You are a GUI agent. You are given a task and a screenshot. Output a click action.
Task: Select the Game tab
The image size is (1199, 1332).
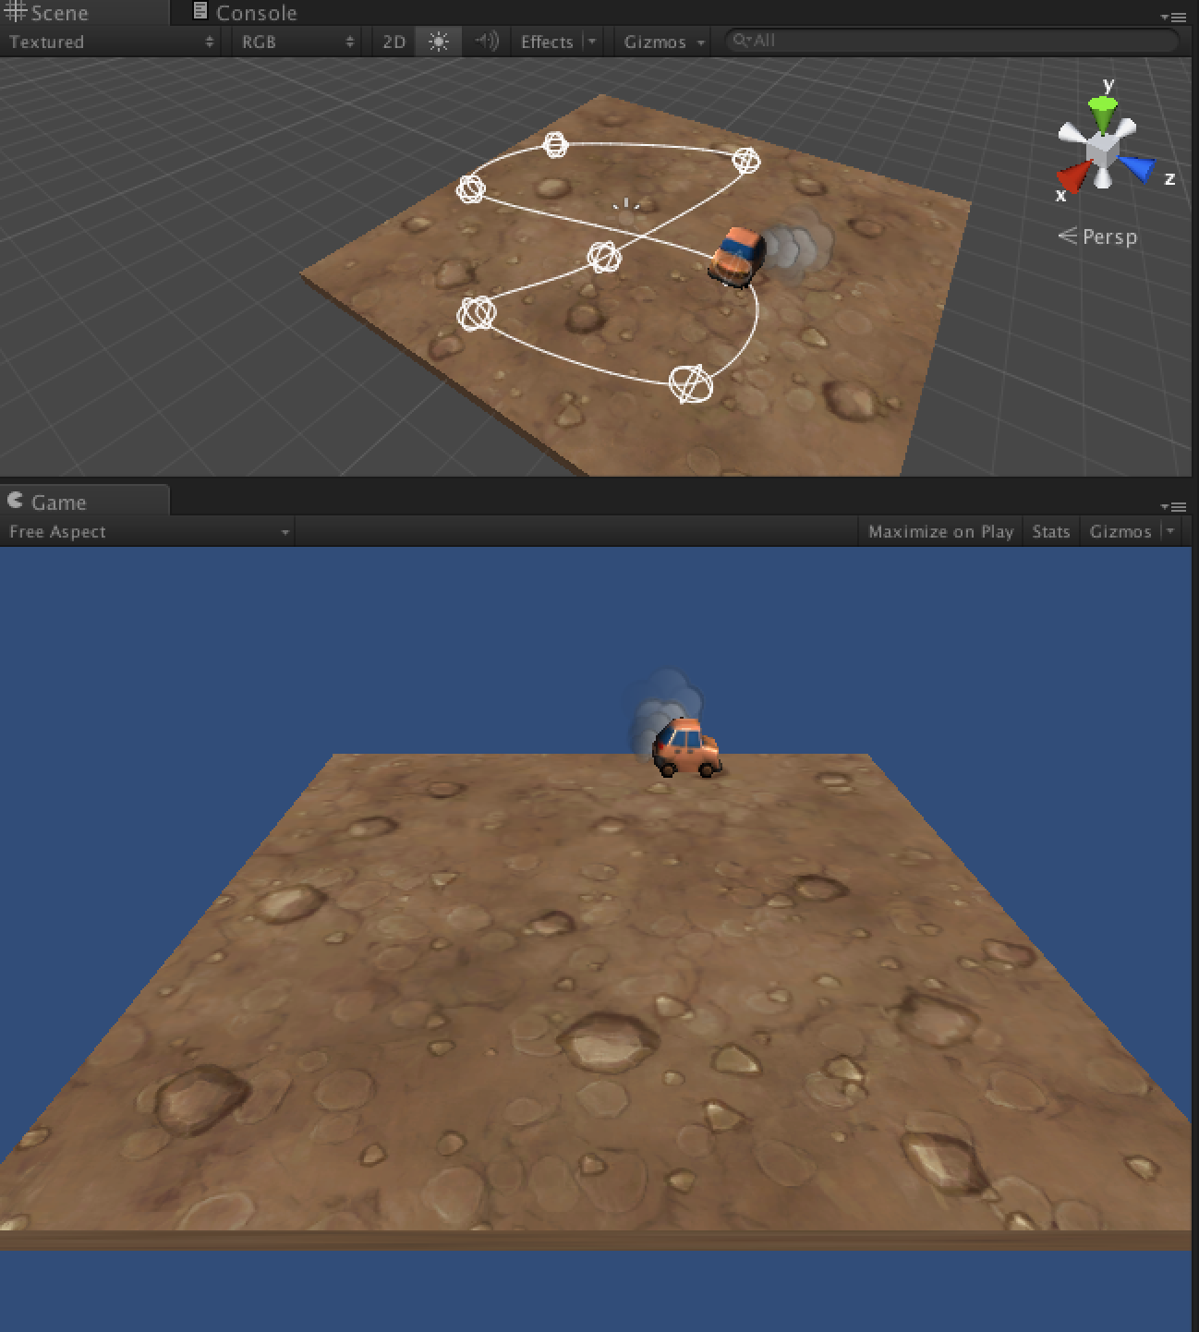[x=83, y=502]
